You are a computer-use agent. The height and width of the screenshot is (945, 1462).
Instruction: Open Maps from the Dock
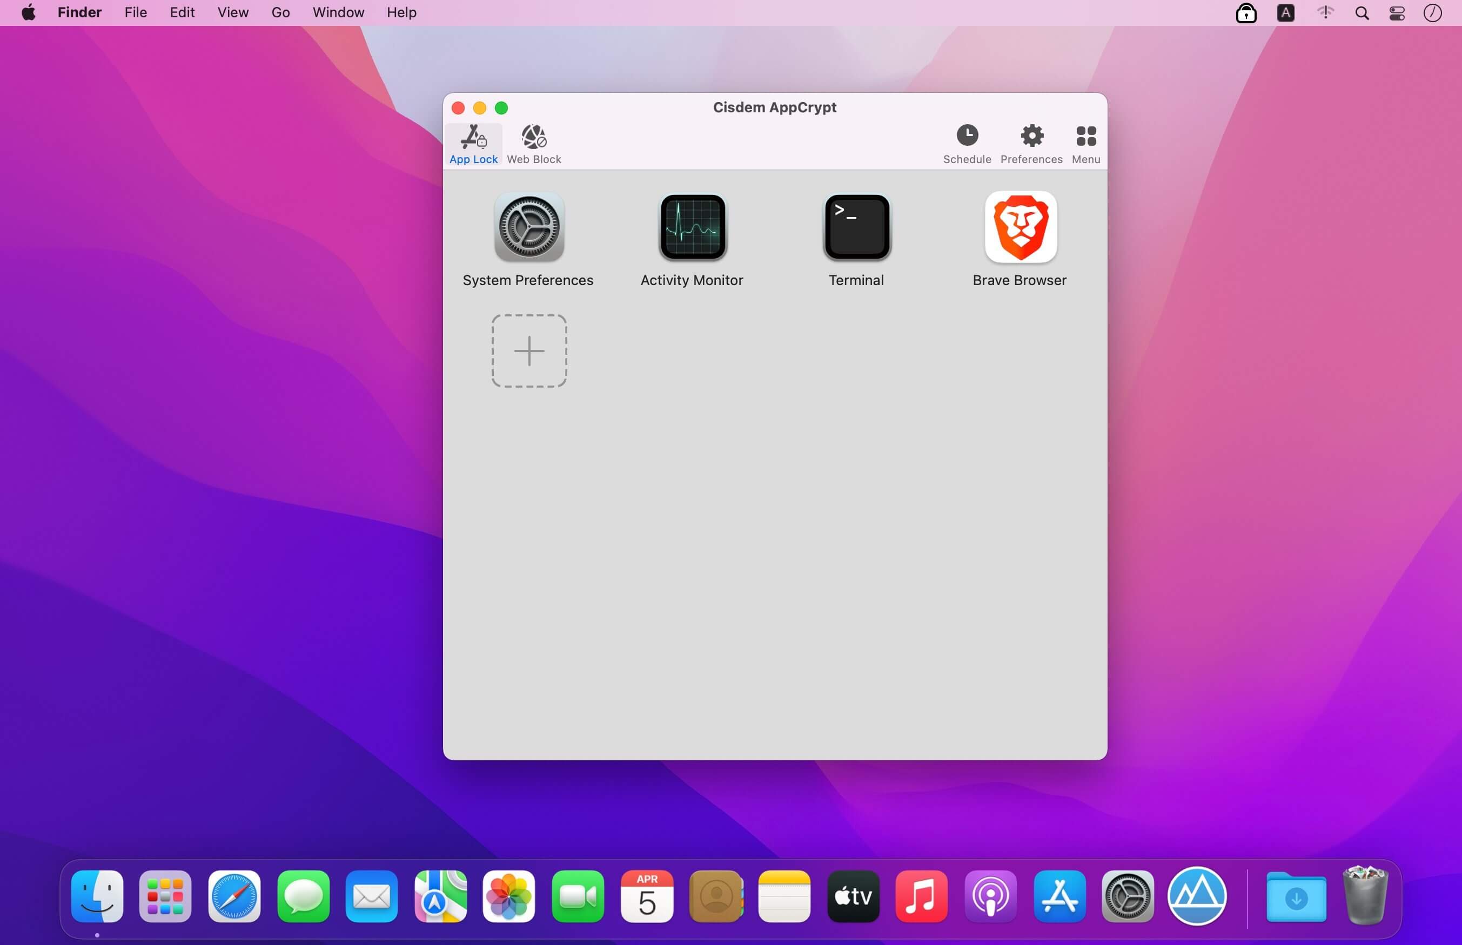tap(441, 896)
